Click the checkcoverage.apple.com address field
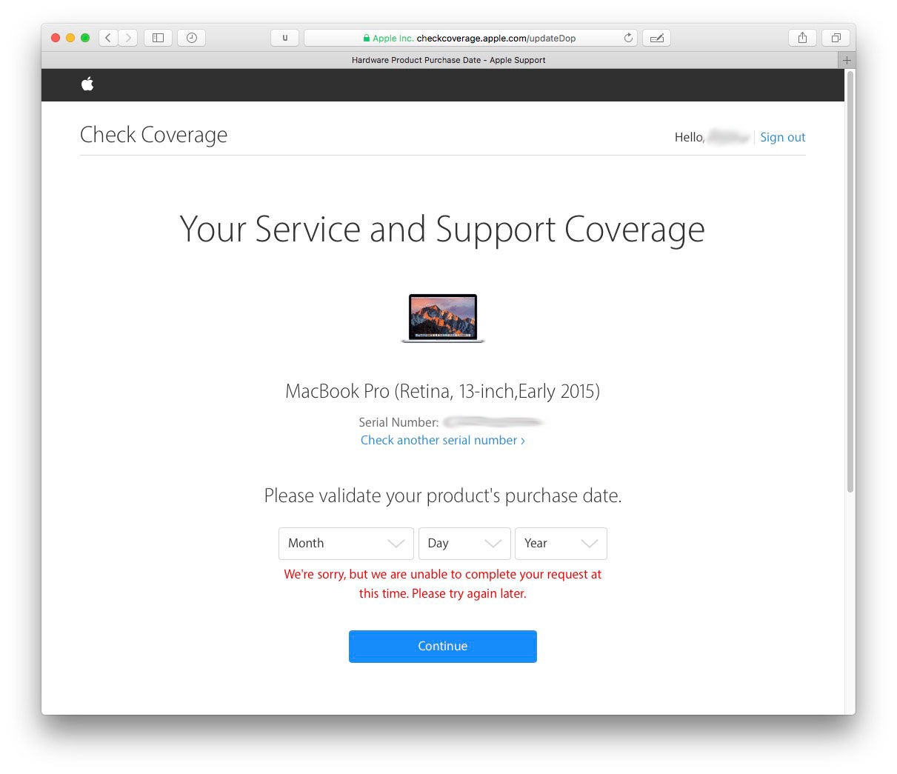 pos(472,38)
